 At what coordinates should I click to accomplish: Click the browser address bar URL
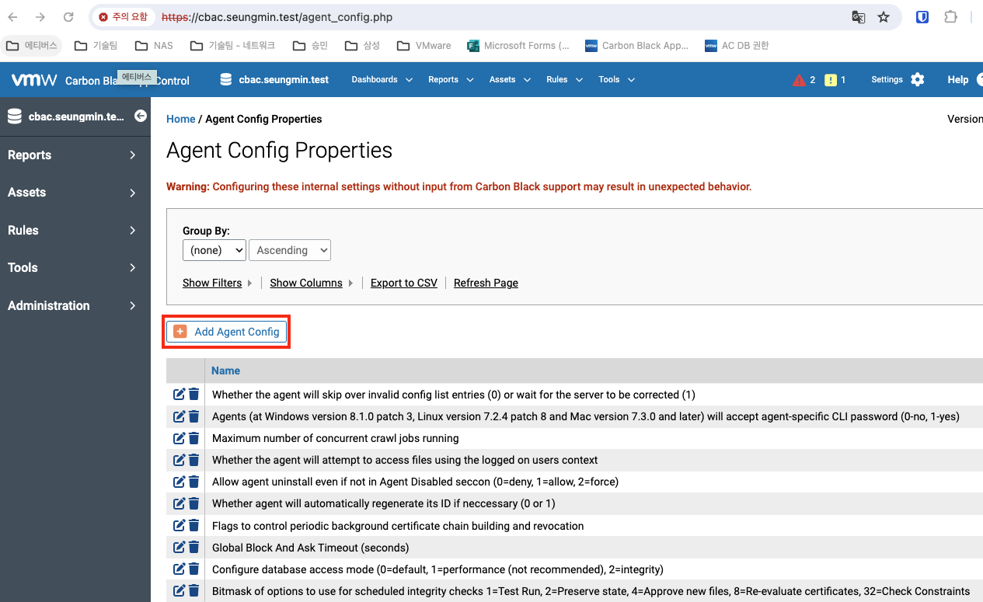pyautogui.click(x=277, y=17)
